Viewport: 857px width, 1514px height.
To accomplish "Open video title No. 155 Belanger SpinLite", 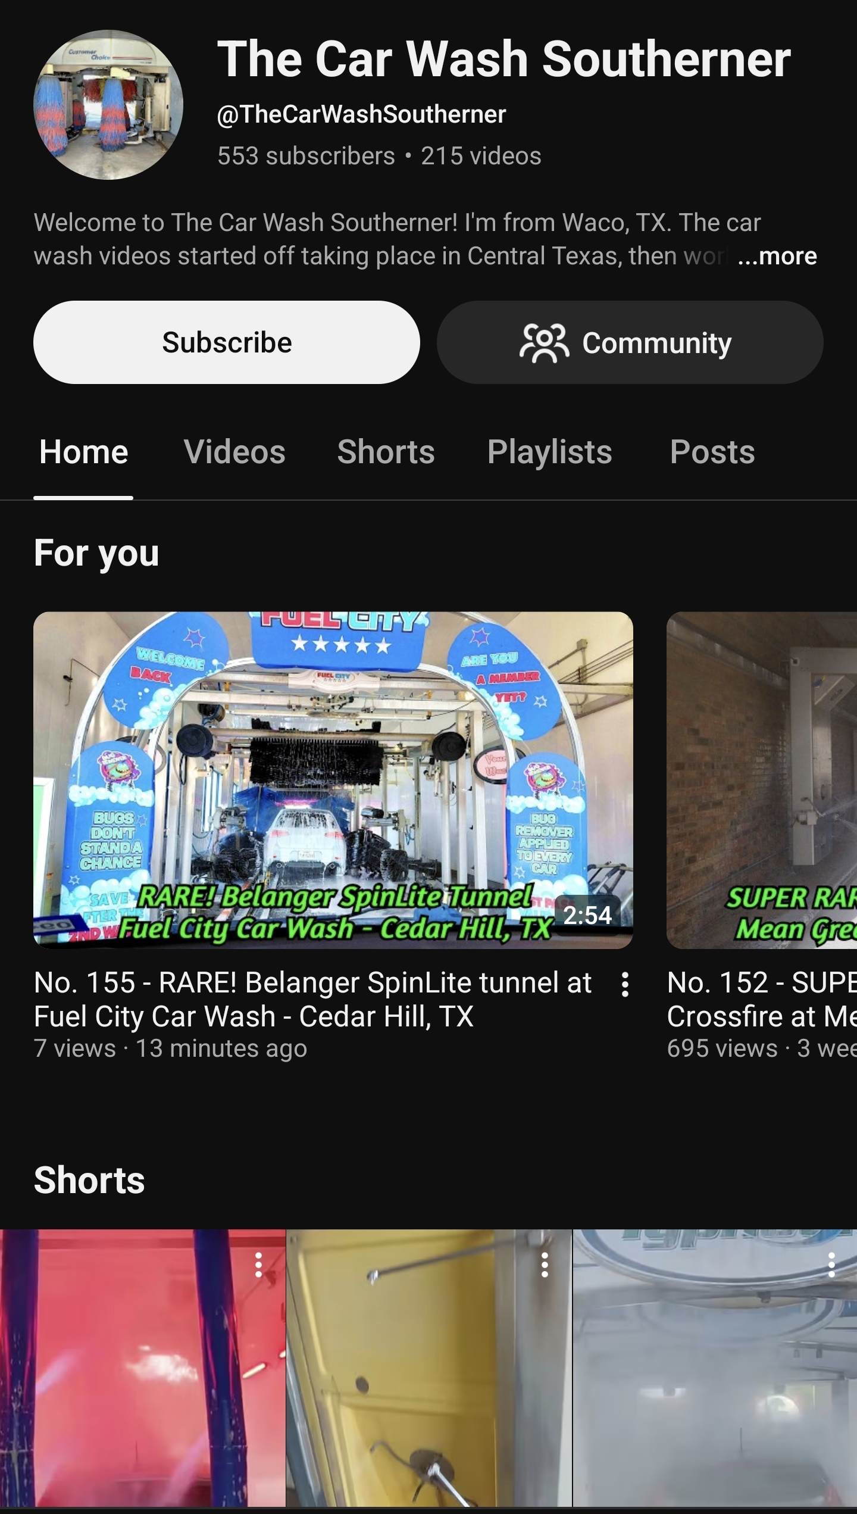I will tap(313, 999).
